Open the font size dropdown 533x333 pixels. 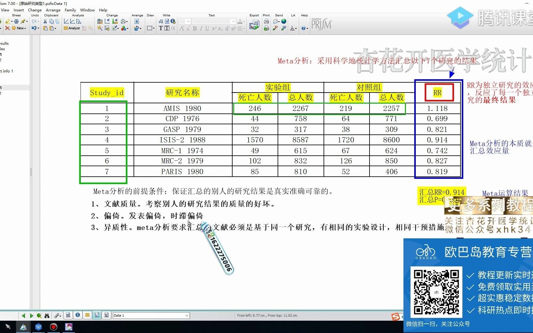click(188, 21)
